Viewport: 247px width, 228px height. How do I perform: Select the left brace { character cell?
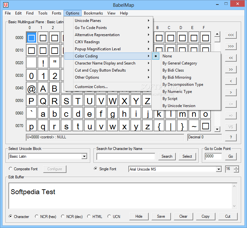pos(159,126)
